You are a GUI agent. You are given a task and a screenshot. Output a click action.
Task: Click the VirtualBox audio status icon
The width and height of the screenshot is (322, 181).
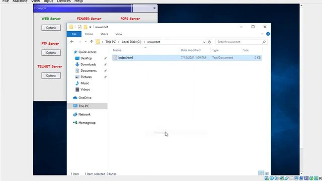(x=276, y=178)
